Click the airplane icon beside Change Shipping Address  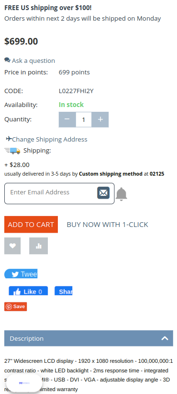point(9,139)
